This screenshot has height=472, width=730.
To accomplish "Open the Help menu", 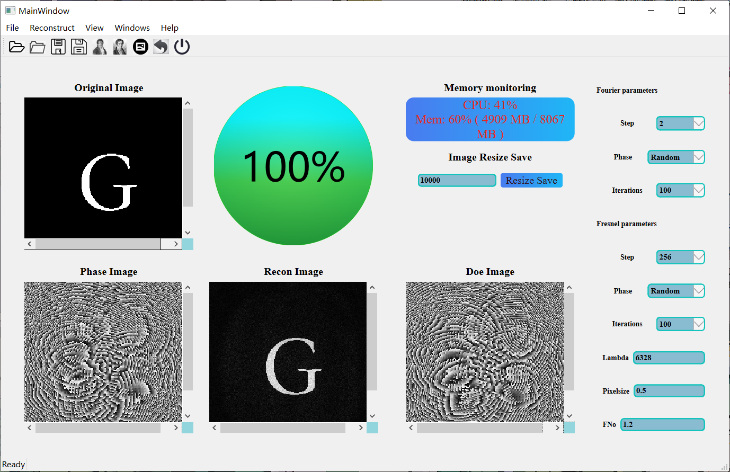I will pyautogui.click(x=170, y=28).
